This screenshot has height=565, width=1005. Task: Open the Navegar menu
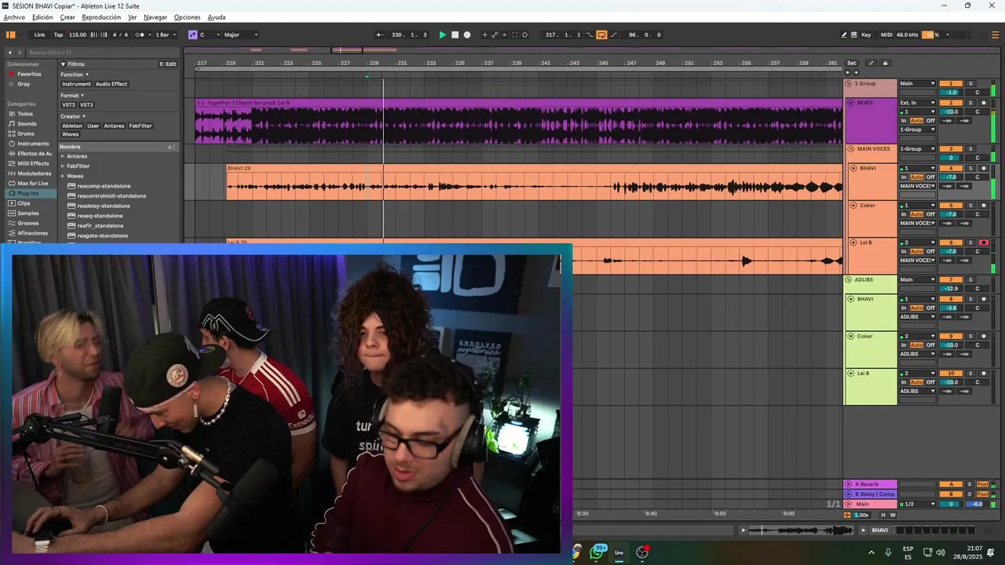pos(155,16)
